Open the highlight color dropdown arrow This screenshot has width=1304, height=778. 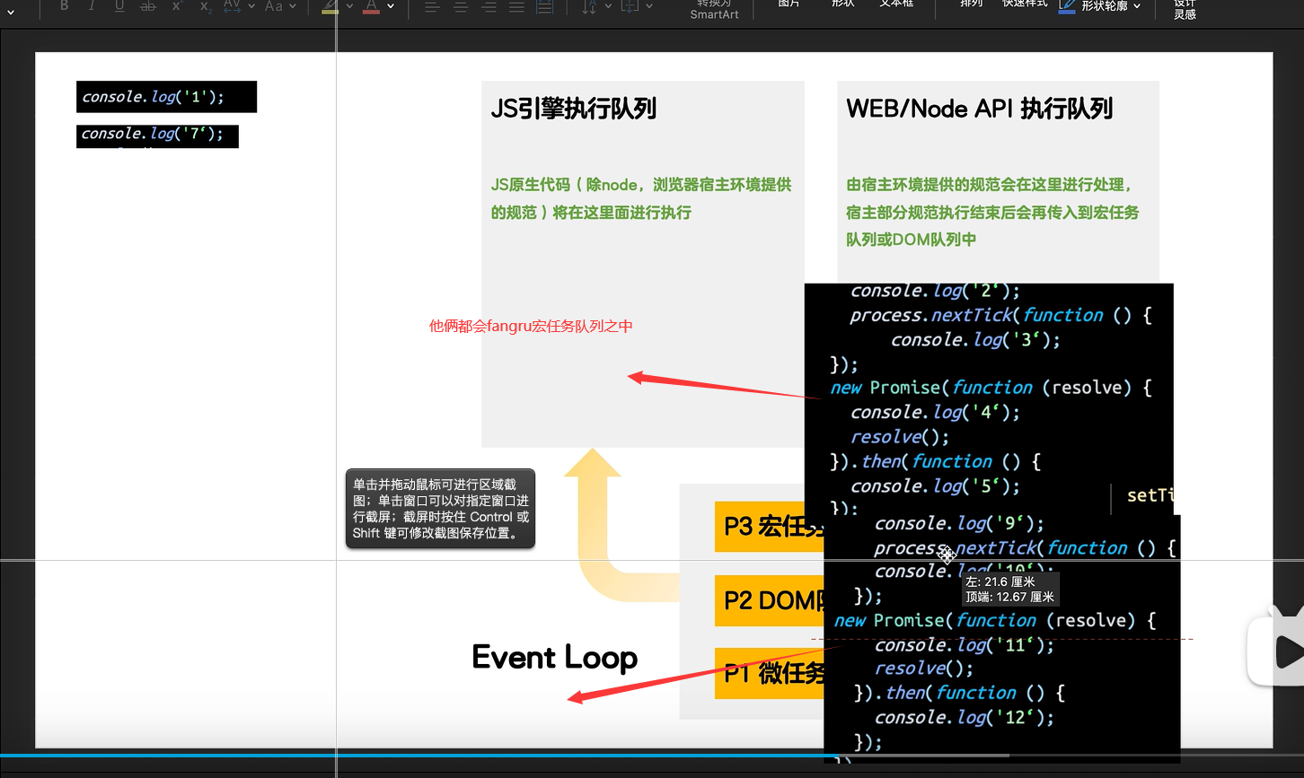click(348, 6)
